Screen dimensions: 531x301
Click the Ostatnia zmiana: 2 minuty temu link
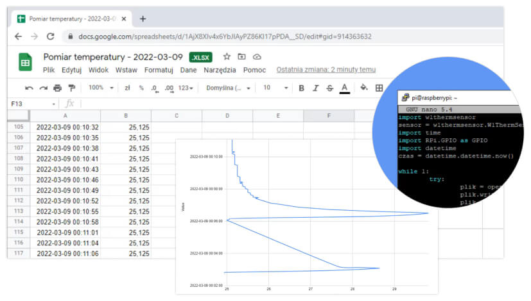pos(326,70)
